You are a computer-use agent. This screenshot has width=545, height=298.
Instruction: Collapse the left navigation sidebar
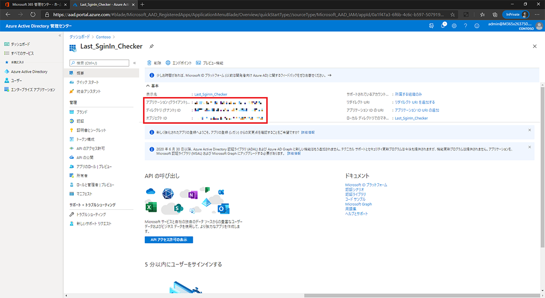(60, 36)
